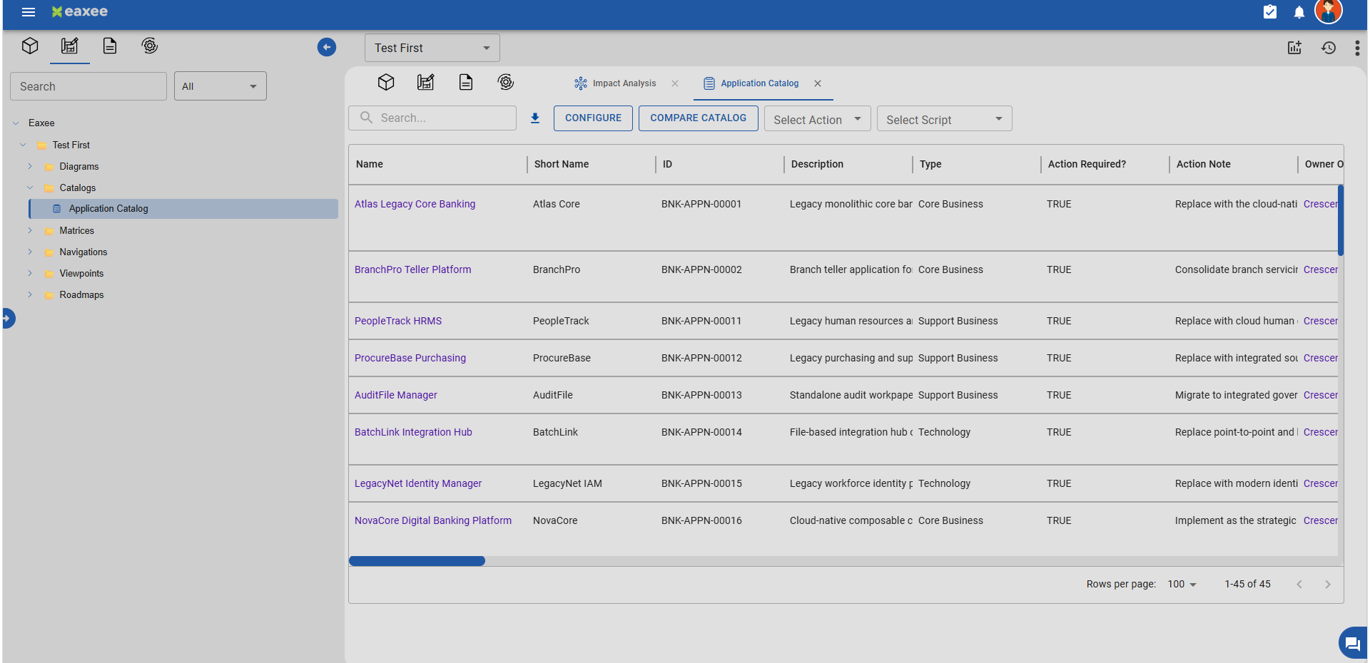
Task: Go to next page of results
Action: (x=1328, y=584)
